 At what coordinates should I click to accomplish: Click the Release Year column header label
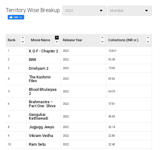tap(73, 40)
